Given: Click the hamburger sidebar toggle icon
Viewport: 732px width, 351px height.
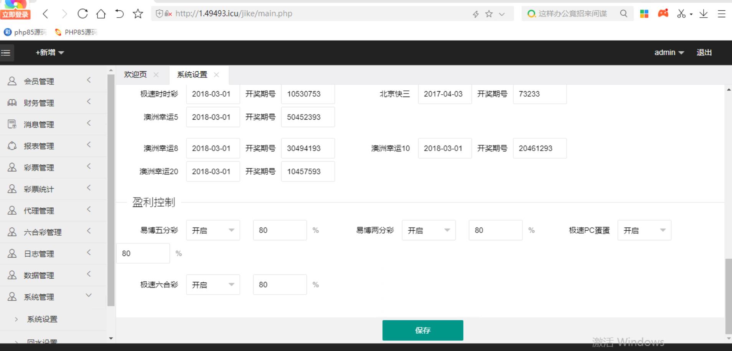Looking at the screenshot, I should click(x=6, y=52).
